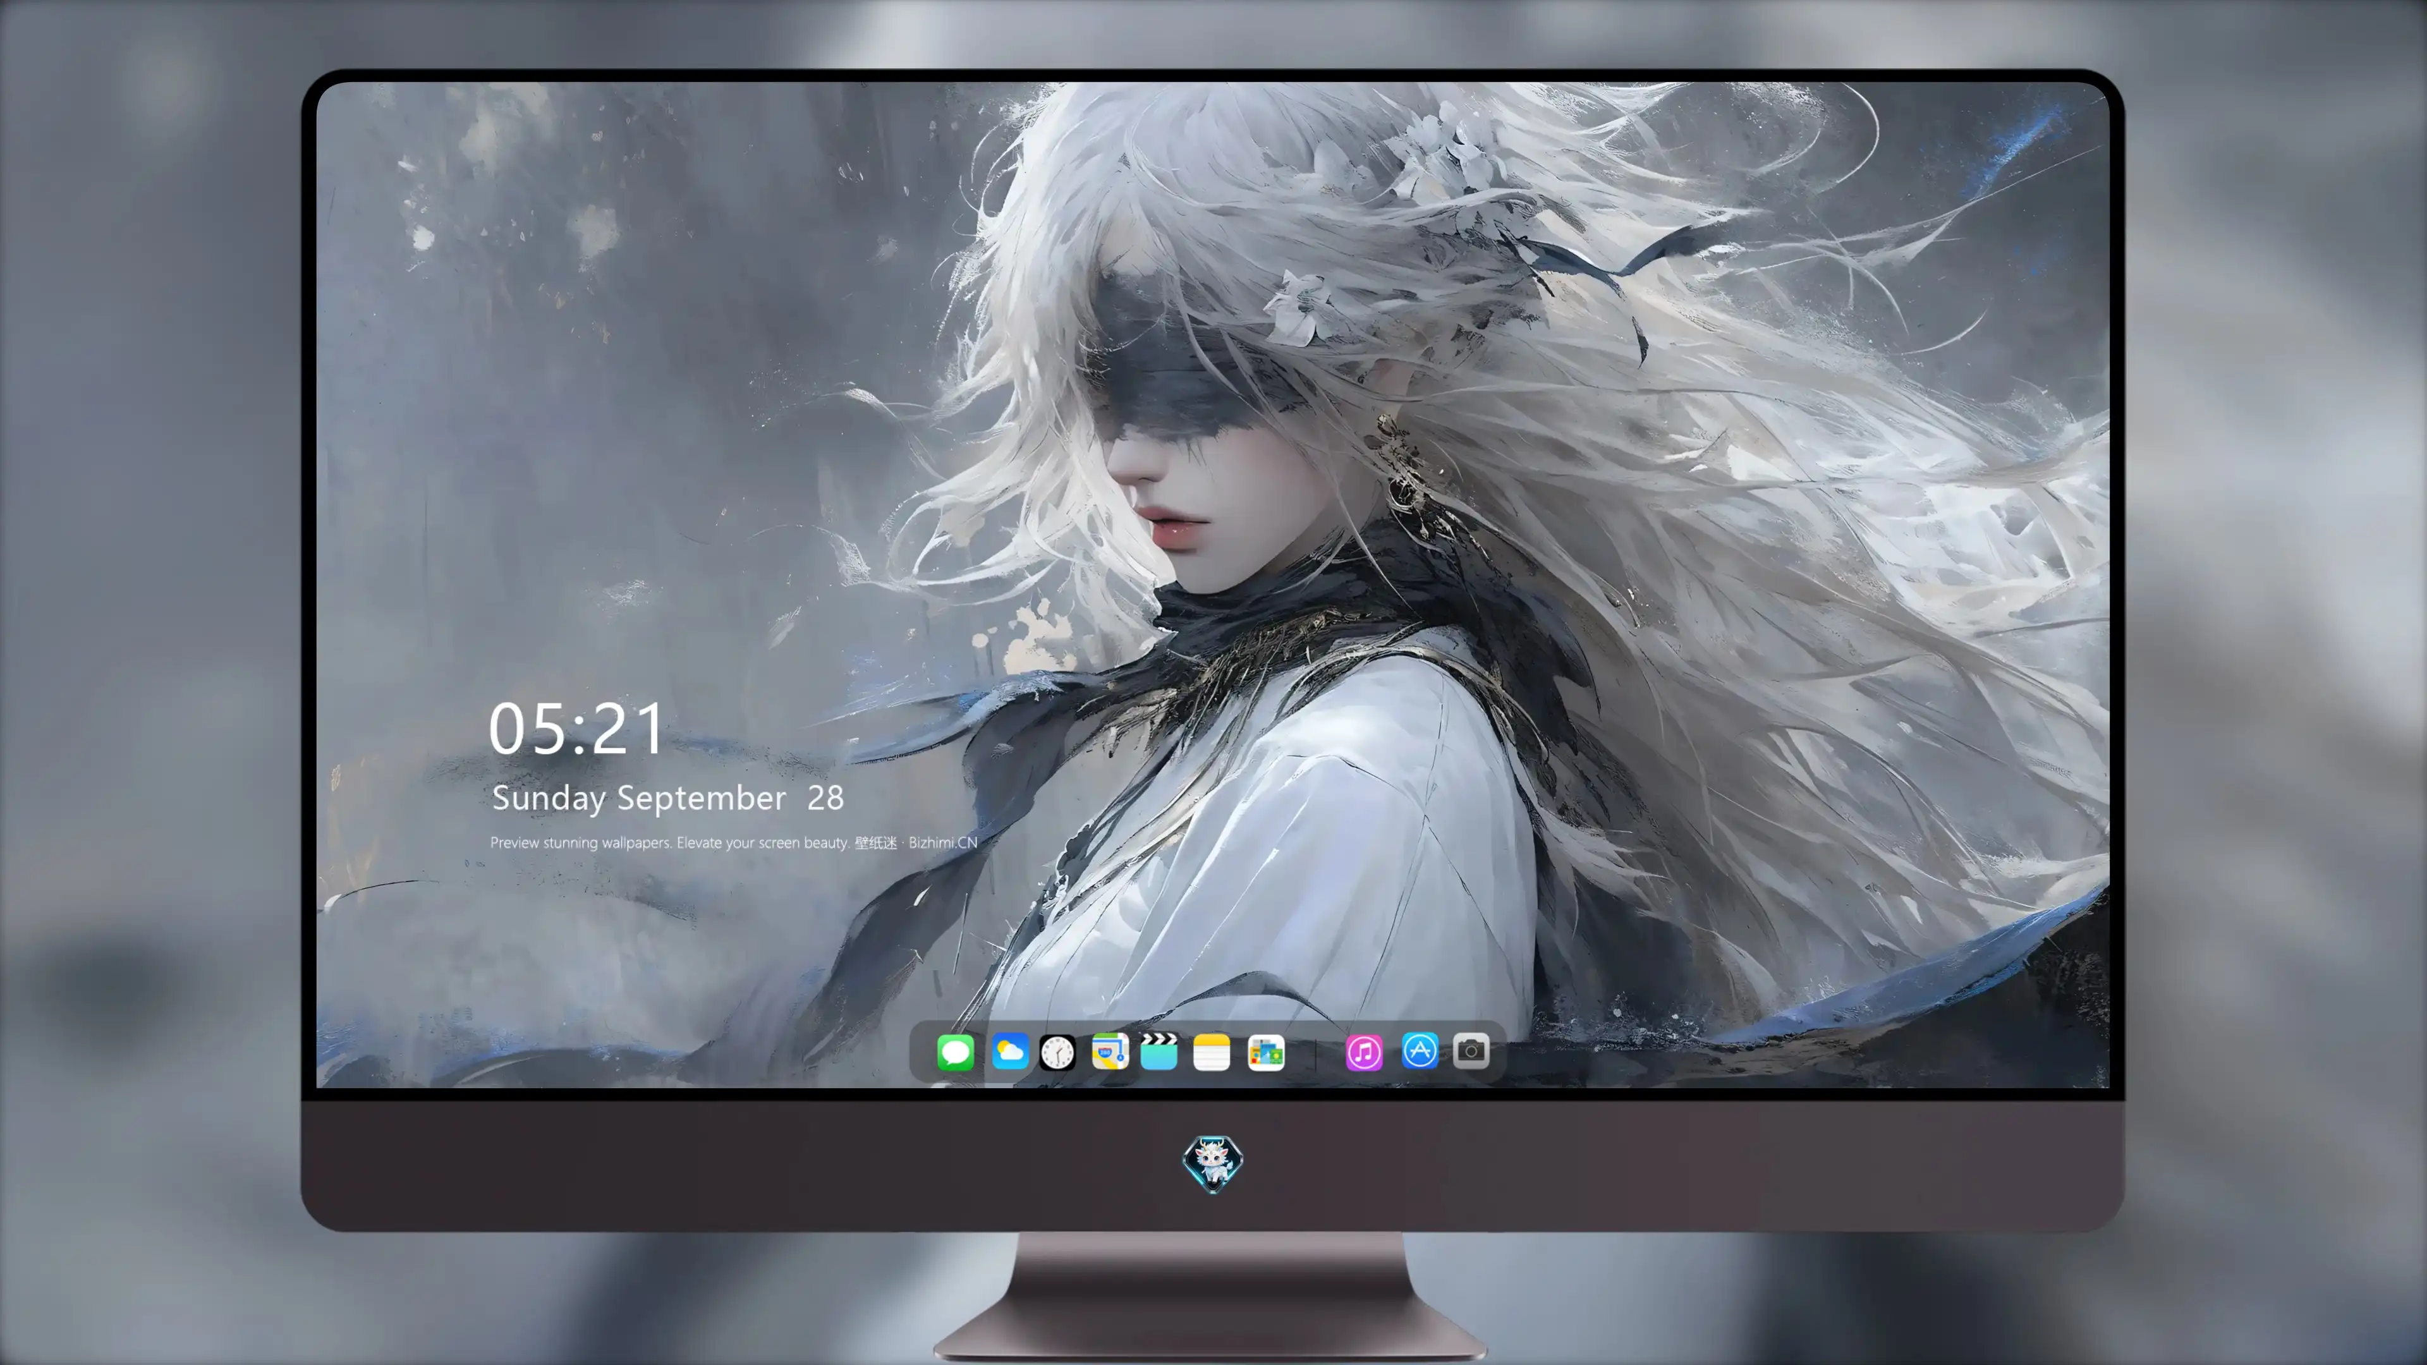The image size is (2427, 1365).
Task: Click the "Sunday September 28" date text
Action: (668, 798)
